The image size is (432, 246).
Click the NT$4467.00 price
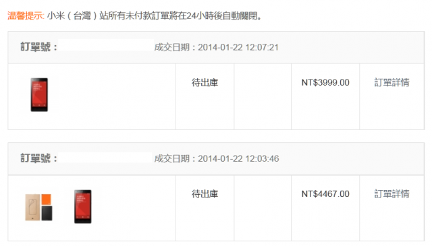(325, 193)
